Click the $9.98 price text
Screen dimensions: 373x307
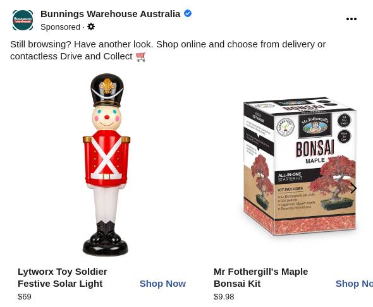point(224,296)
